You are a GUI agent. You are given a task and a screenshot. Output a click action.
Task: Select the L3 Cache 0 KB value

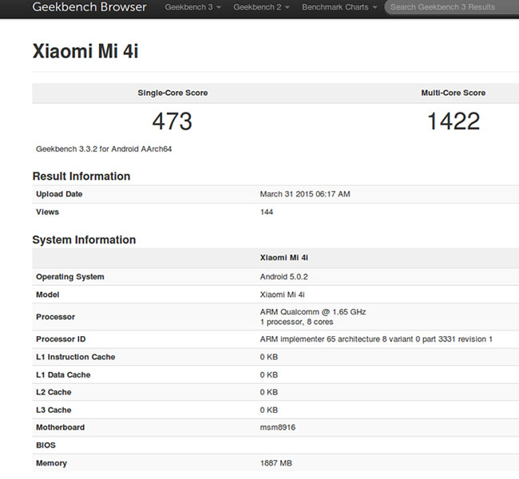(269, 410)
